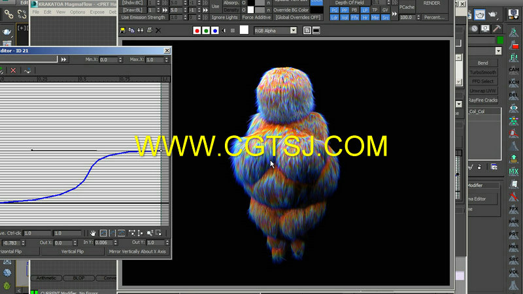The image size is (523, 294).
Task: Click the SRC icon in the right toolbar
Action: click(x=514, y=259)
